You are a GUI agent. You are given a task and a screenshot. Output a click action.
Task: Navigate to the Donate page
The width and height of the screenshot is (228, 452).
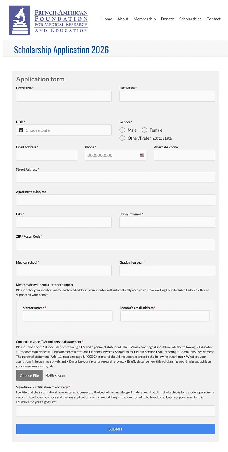[x=167, y=19]
